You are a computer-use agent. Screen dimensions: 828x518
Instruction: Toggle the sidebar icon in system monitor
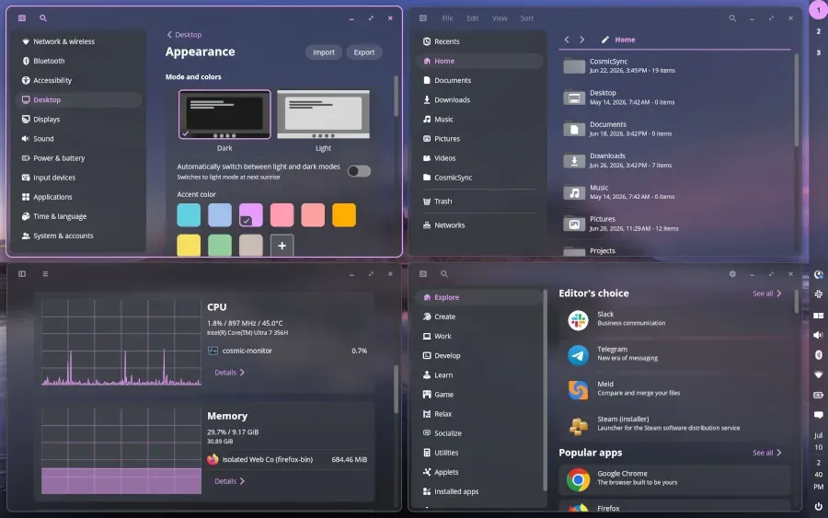(x=22, y=274)
